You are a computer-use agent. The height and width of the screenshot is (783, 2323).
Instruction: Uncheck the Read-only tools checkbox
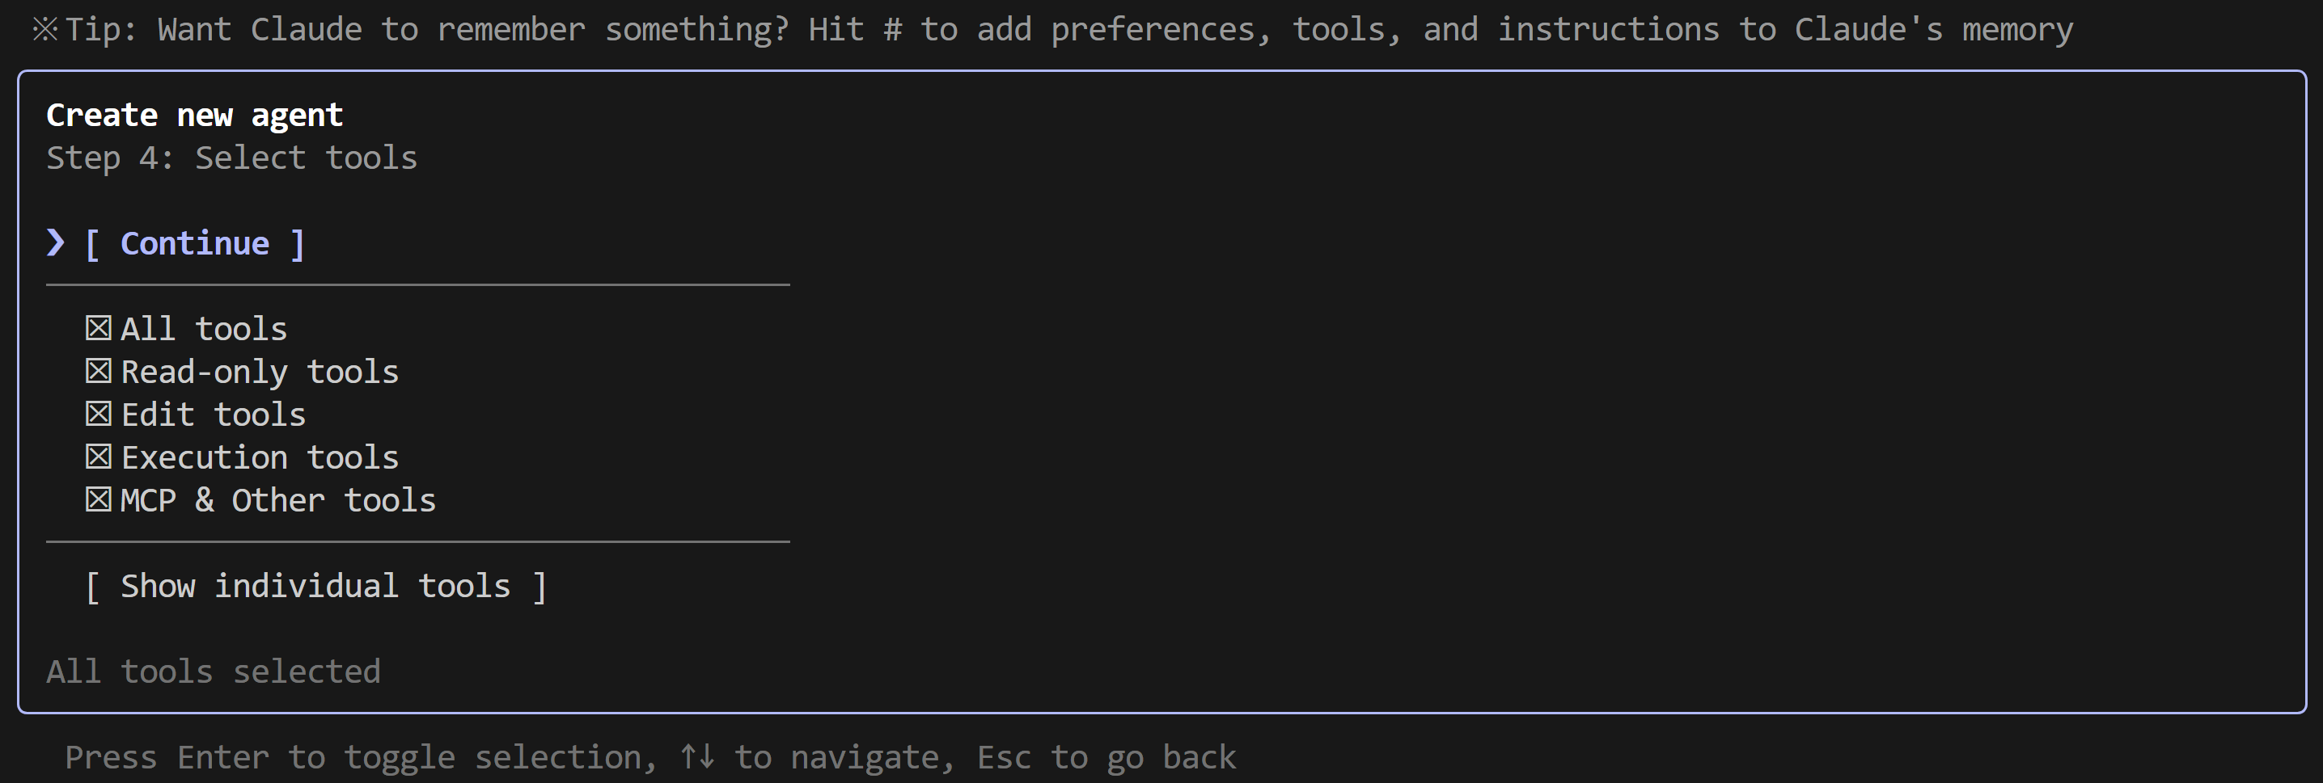pos(99,371)
